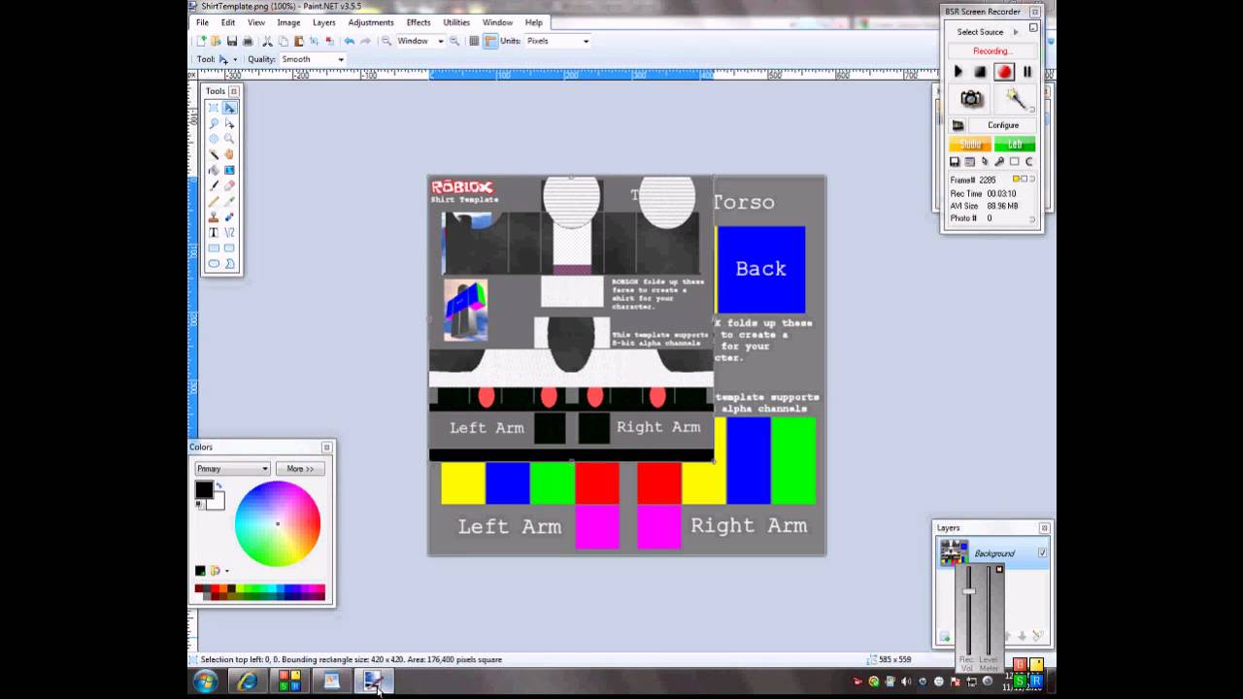
Task: Select the Zoom tool in Tools panel
Action: point(229,139)
